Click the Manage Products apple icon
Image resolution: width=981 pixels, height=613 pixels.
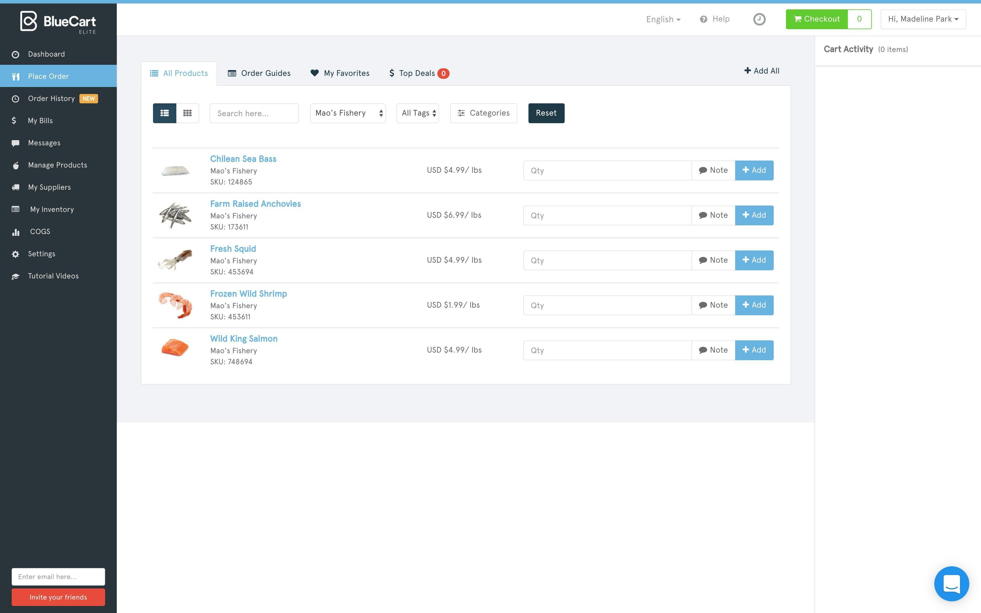(16, 166)
